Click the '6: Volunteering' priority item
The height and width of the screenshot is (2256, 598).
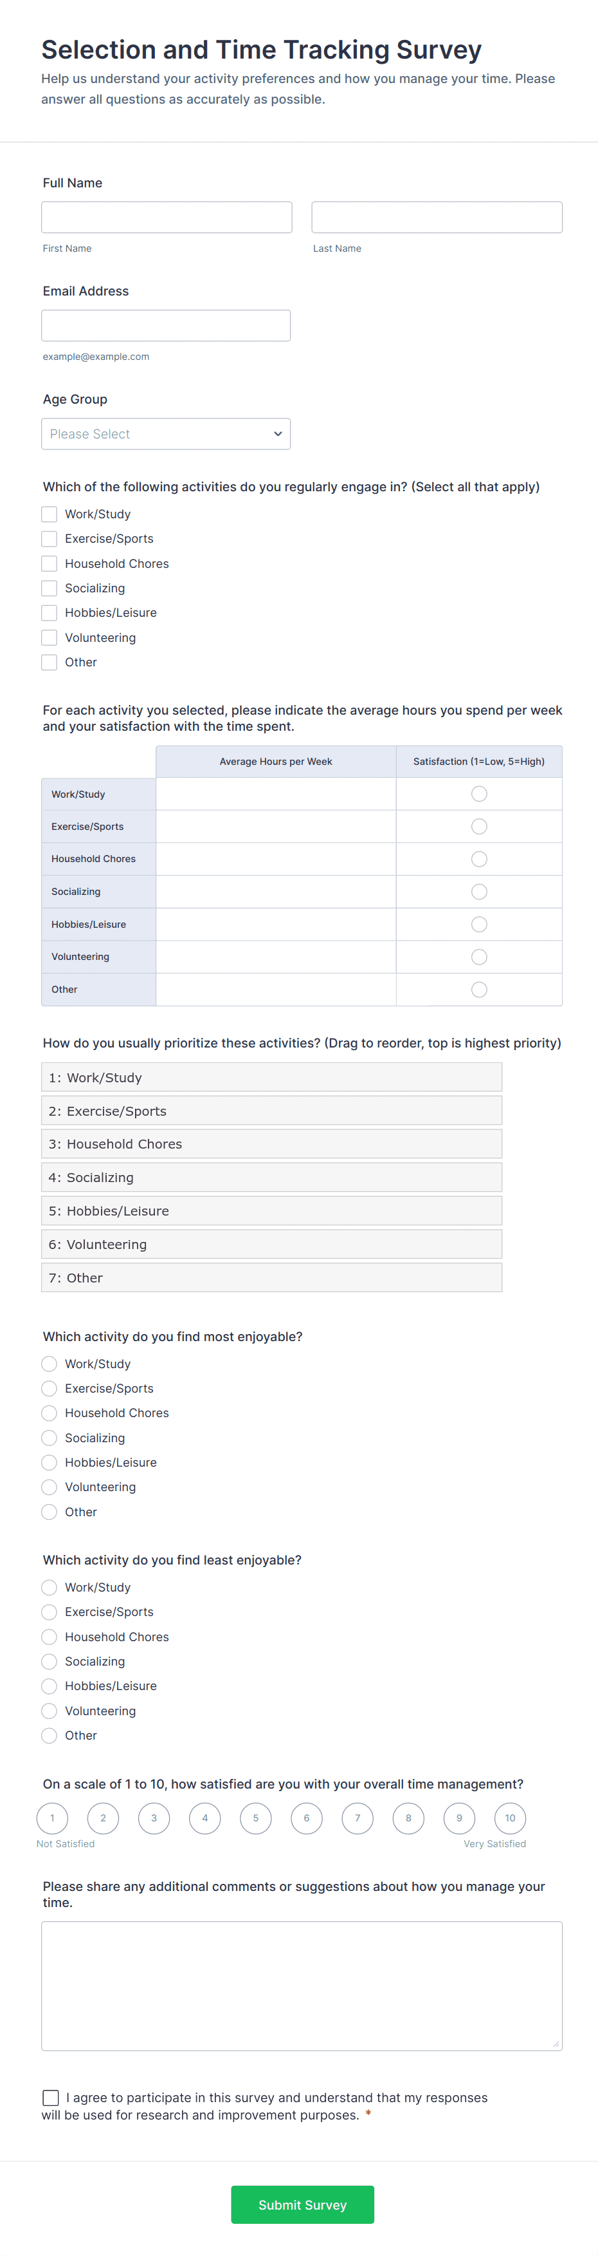[x=271, y=1245]
